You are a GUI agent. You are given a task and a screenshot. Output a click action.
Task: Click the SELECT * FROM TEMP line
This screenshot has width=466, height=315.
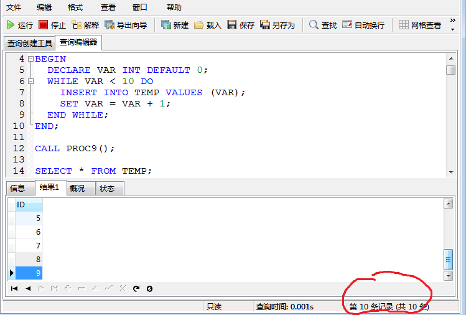[93, 171]
